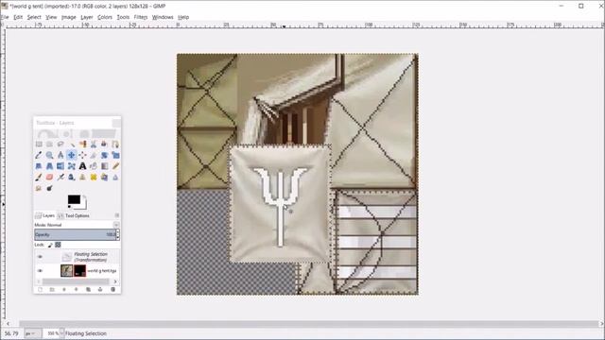Select the Text tool
The width and height of the screenshot is (605, 340).
[82, 166]
